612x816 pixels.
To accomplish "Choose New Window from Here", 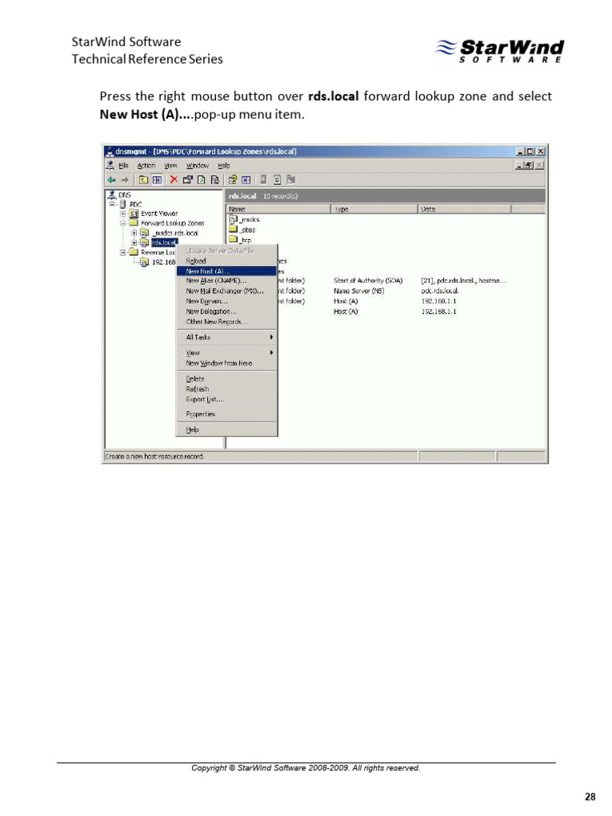I will [x=226, y=363].
